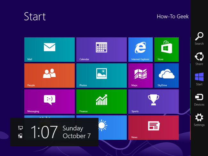Open the Calendar tile
Viewport: 208px width, 156px height.
(x=101, y=50)
